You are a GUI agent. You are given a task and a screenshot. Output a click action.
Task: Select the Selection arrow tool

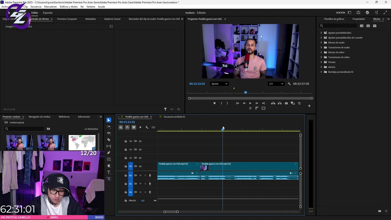[109, 120]
